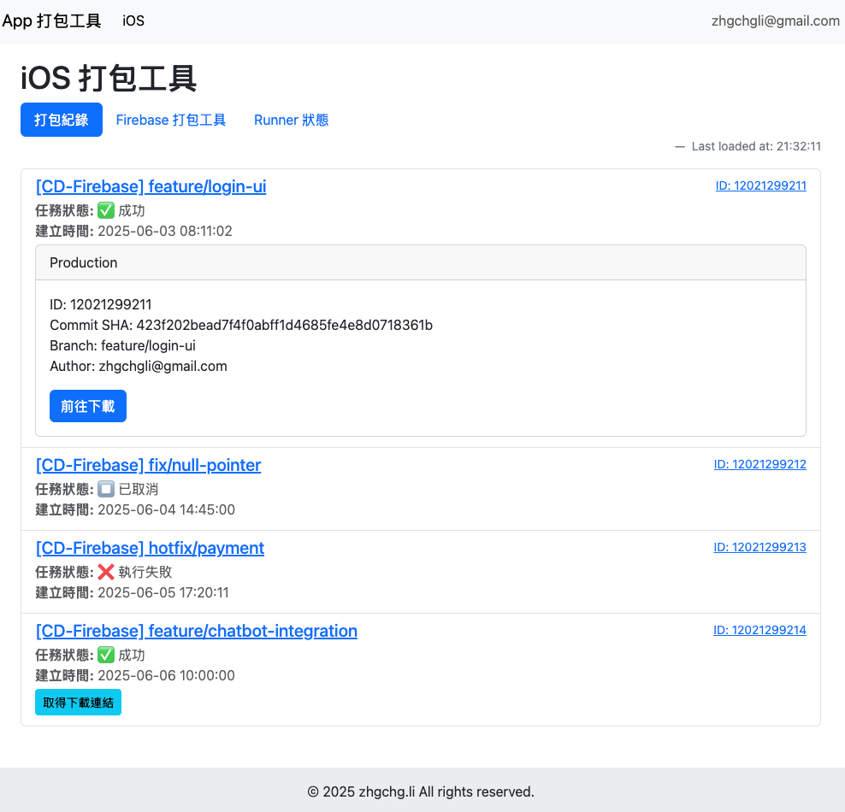
Task: Open the ID: 12021299212 link
Action: [759, 464]
